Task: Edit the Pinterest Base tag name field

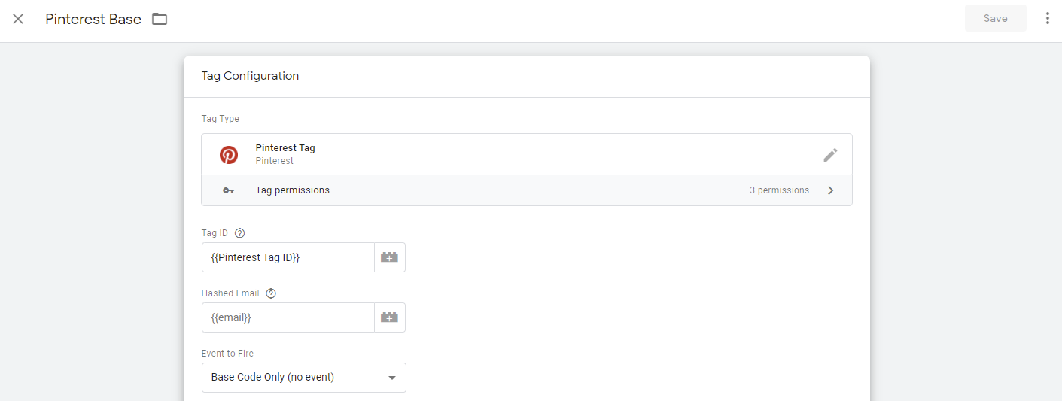Action: (x=93, y=20)
